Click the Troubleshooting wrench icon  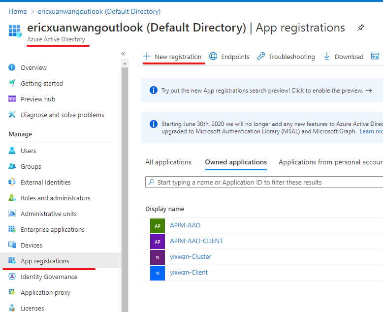(x=261, y=56)
